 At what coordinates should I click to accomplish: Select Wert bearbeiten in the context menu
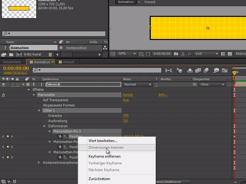103,141
